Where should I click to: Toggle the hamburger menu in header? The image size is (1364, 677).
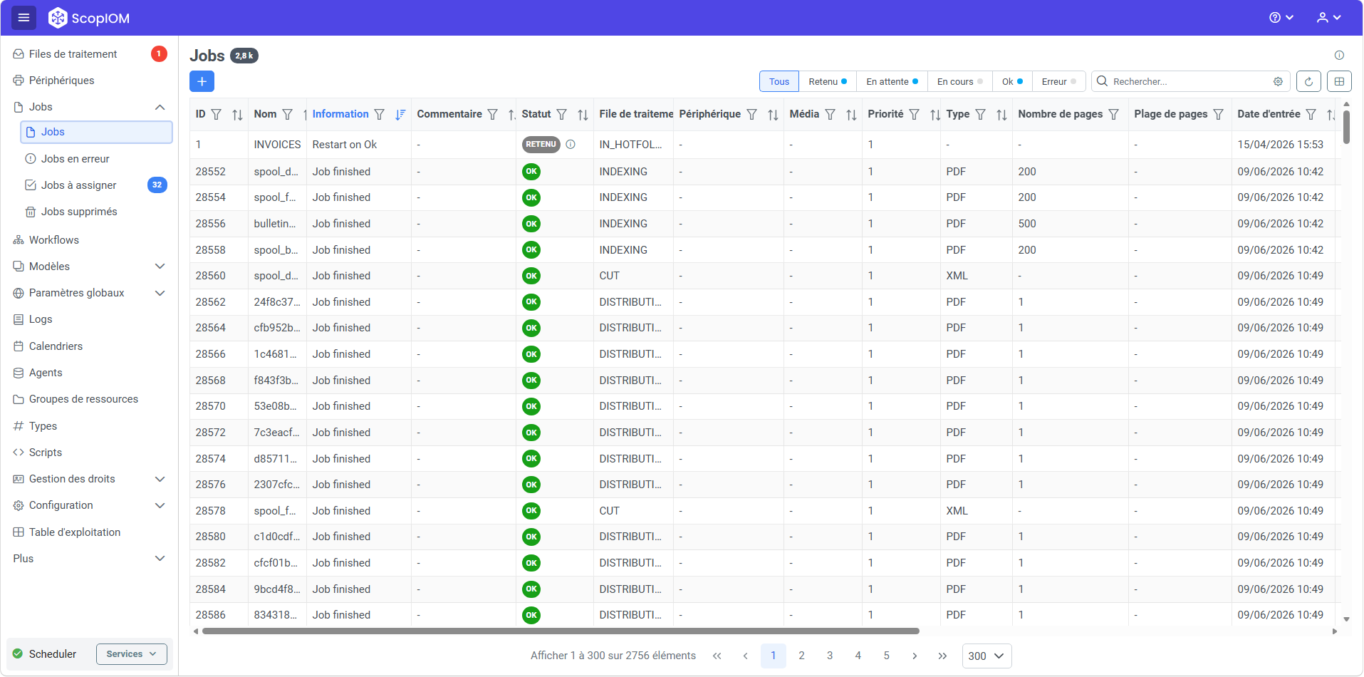[x=24, y=18]
